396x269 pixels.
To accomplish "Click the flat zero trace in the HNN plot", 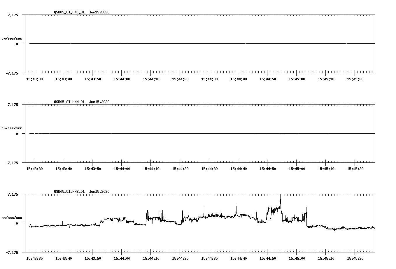I will tap(202, 133).
